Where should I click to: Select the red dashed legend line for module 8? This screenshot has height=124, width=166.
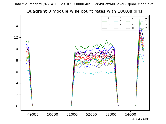tap(128, 18)
